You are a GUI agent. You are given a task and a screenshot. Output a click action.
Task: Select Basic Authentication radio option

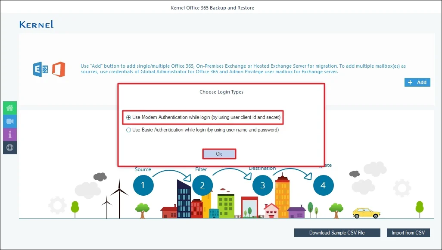(128, 130)
